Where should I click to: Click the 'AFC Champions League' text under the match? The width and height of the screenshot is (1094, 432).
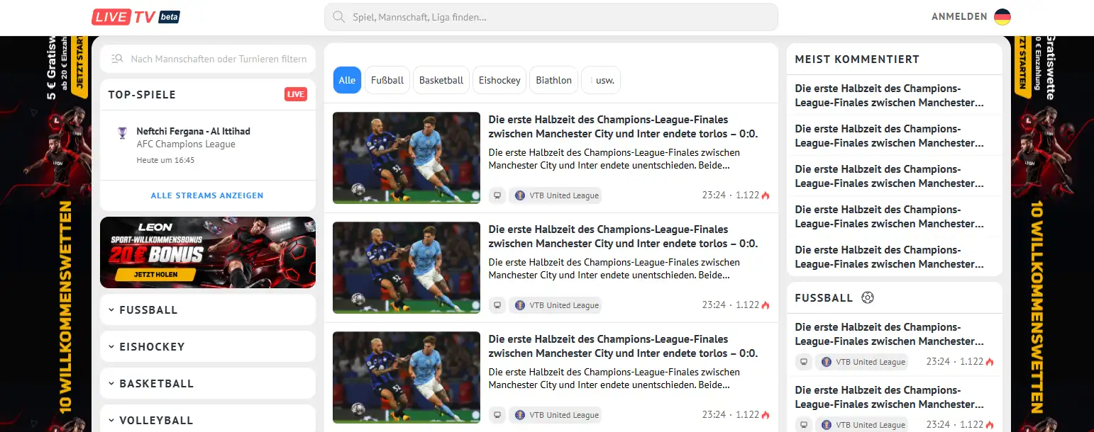point(186,144)
